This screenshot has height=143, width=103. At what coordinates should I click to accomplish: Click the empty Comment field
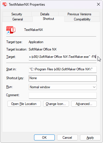point(63,95)
